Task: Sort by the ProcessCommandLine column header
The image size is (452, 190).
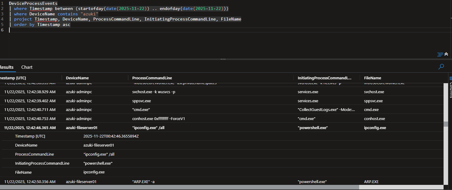Action: pyautogui.click(x=152, y=78)
